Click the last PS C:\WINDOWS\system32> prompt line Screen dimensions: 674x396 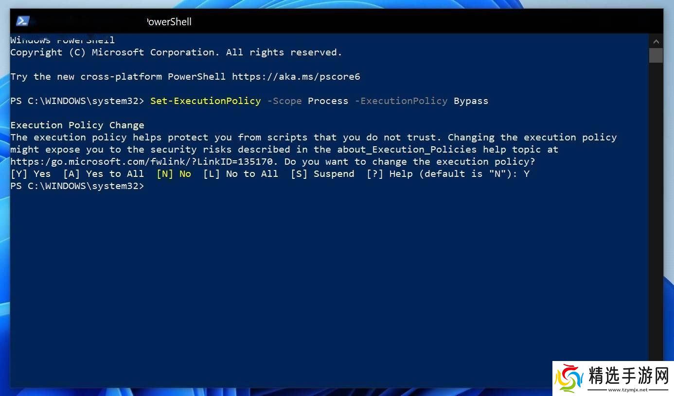(77, 186)
